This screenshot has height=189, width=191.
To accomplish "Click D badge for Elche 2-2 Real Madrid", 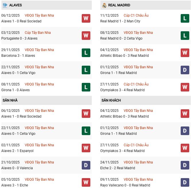I will coord(185,165).
